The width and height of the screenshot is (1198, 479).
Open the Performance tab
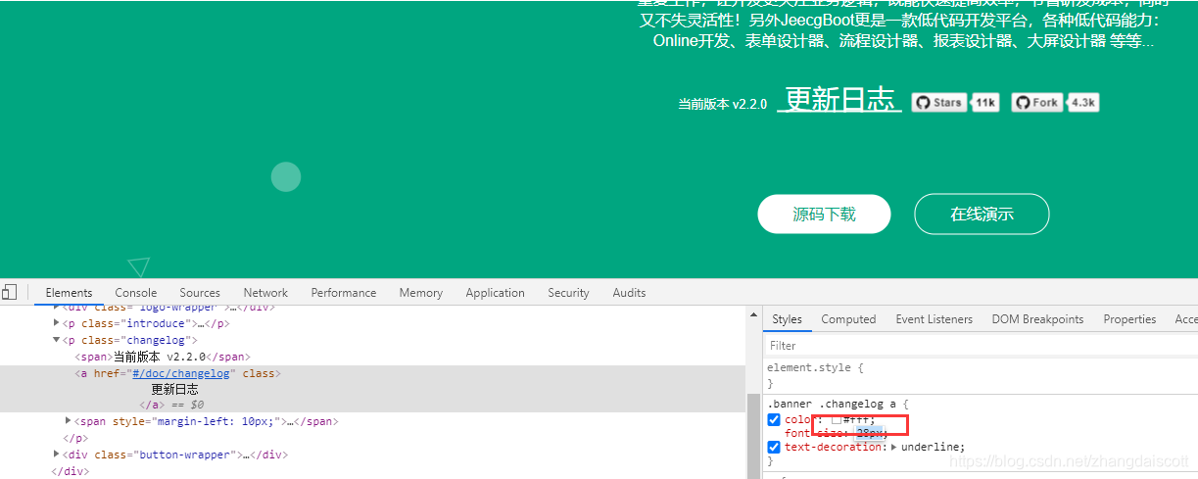pos(344,293)
